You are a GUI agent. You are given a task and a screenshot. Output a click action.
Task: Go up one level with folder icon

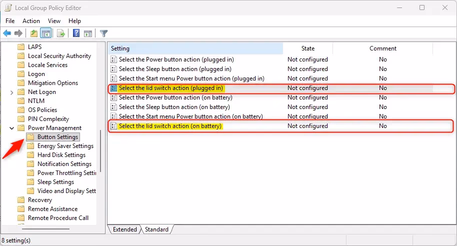click(x=33, y=33)
